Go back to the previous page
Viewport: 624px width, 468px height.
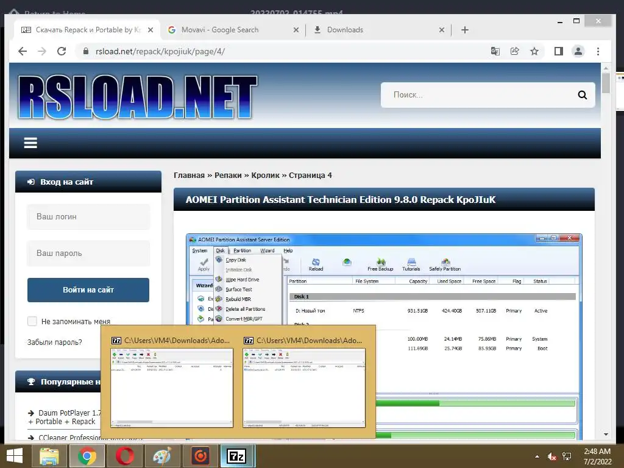23,51
